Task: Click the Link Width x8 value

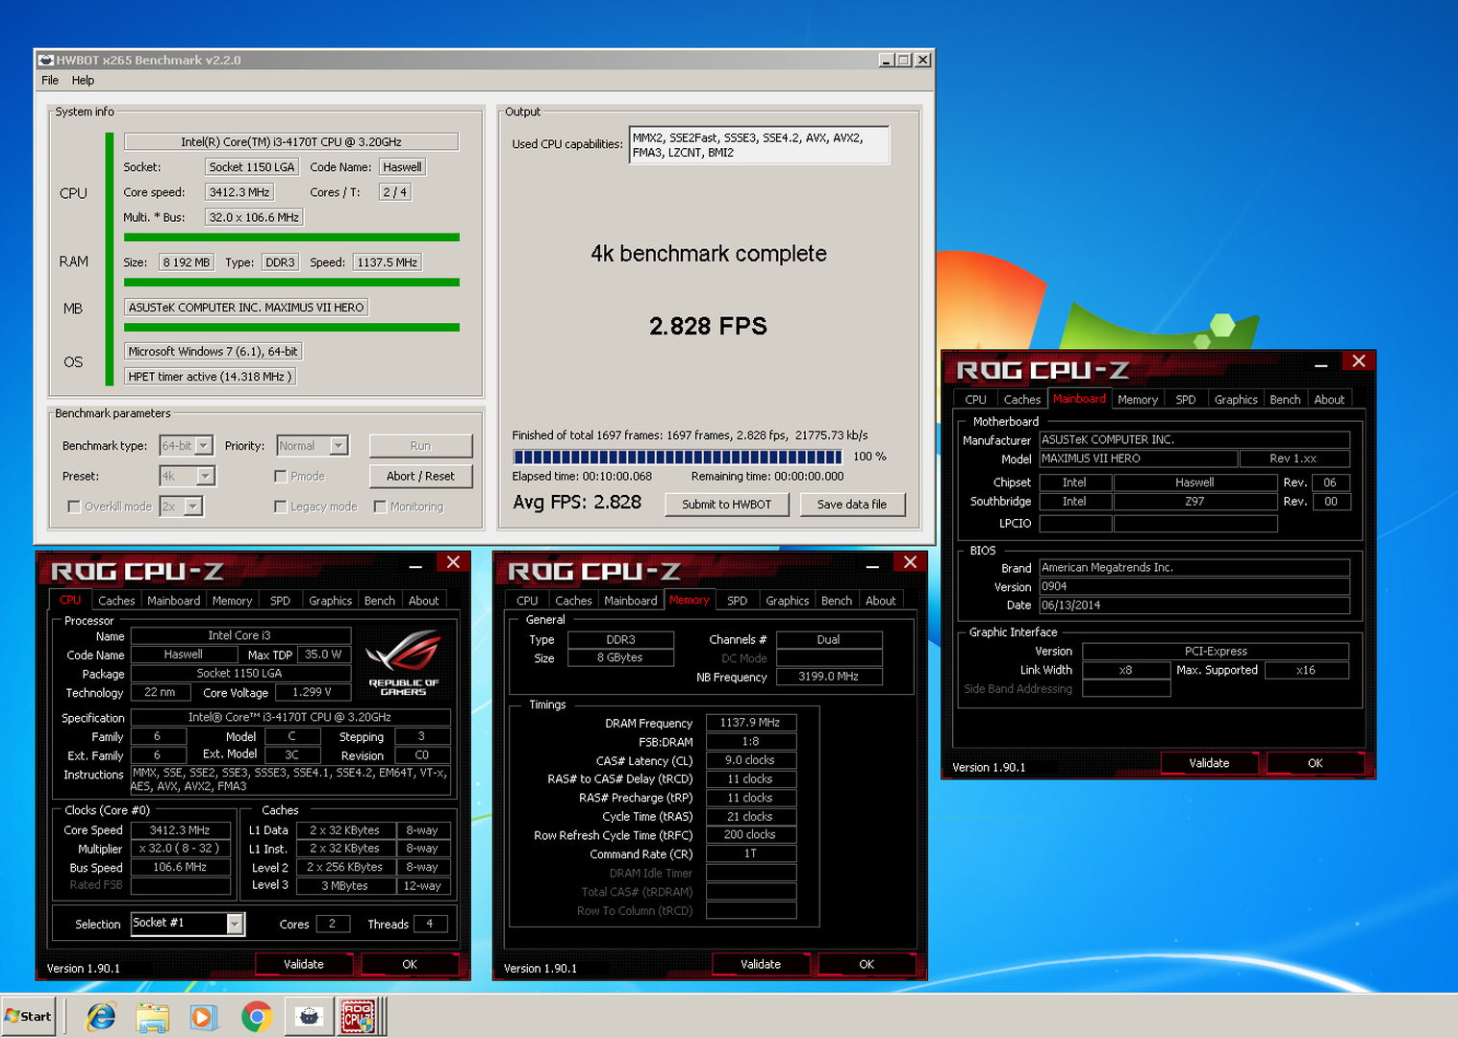Action: (x=1126, y=670)
